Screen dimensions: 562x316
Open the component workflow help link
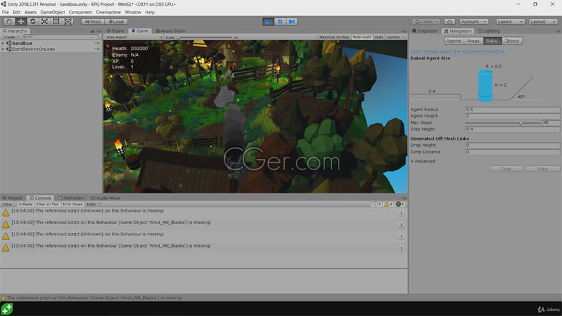coord(457,52)
